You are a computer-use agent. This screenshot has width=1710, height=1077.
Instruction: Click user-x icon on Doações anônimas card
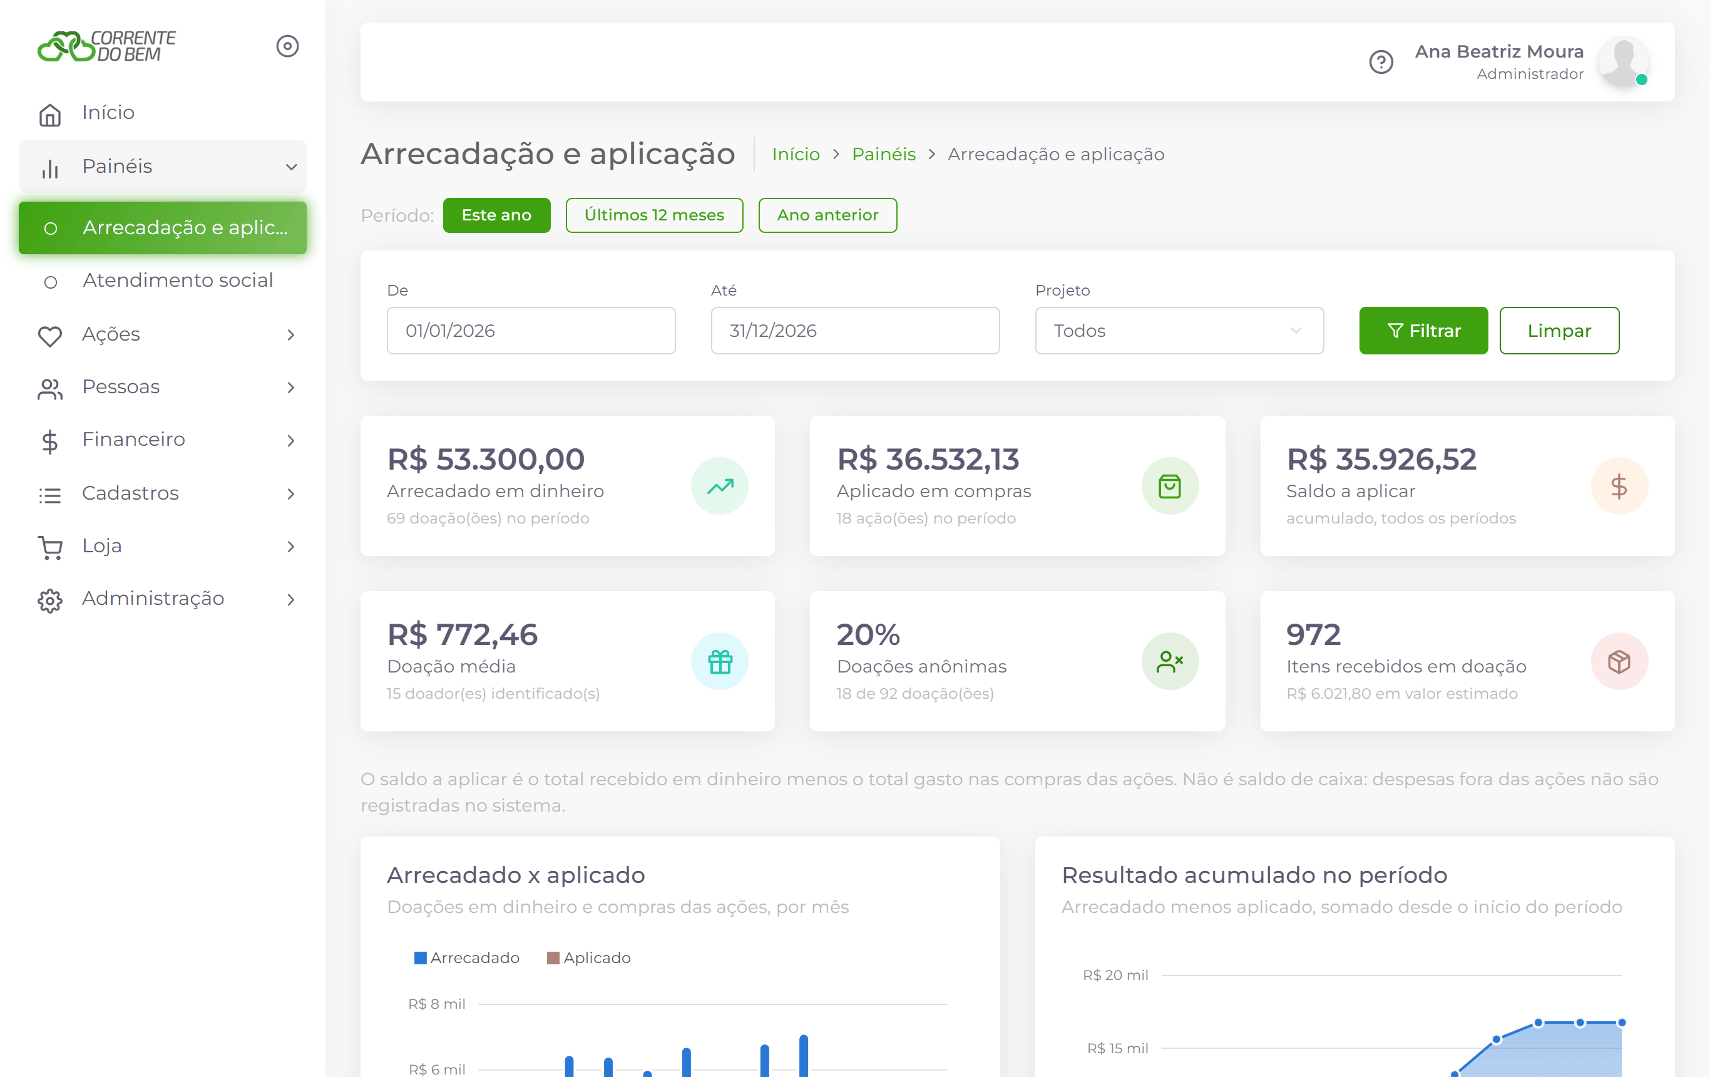1170,661
